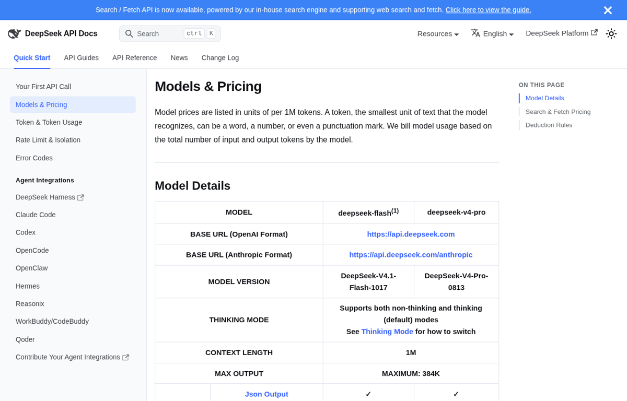
Task: Open the Reasonix integration page
Action: coord(73,304)
